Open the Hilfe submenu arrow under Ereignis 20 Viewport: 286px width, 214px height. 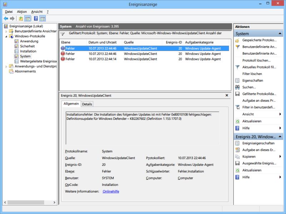(x=280, y=177)
